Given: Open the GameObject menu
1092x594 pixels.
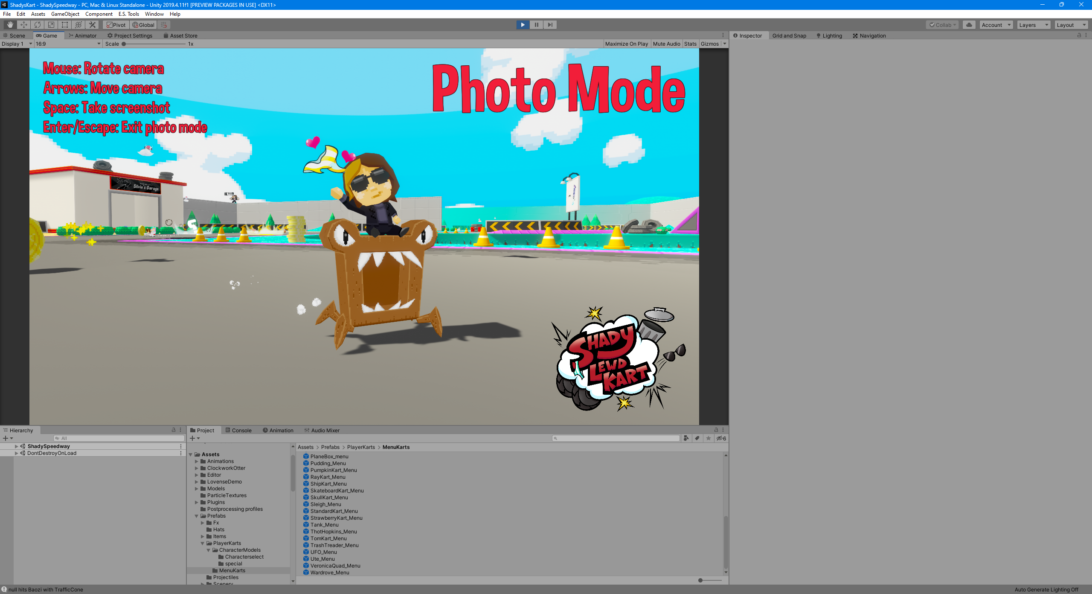Looking at the screenshot, I should [x=65, y=14].
